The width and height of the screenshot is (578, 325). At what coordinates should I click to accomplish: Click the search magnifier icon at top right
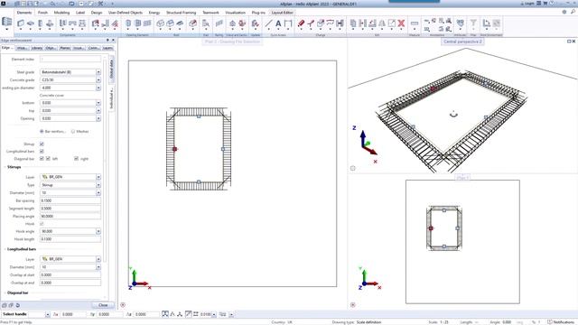(x=573, y=12)
